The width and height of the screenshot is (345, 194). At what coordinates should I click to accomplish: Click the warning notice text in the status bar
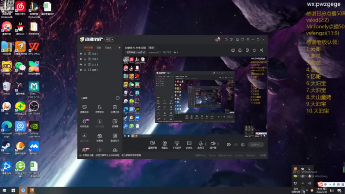click(x=112, y=155)
